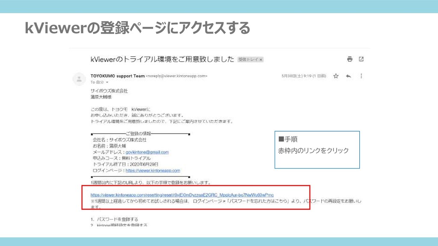Print this email with the printer icon

point(350,59)
